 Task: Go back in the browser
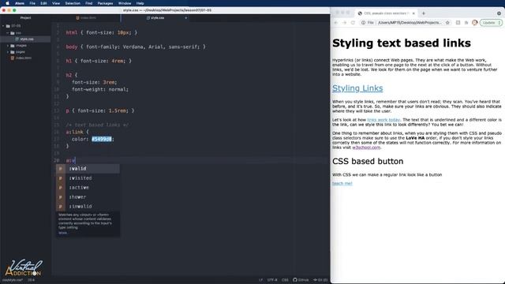(336, 23)
